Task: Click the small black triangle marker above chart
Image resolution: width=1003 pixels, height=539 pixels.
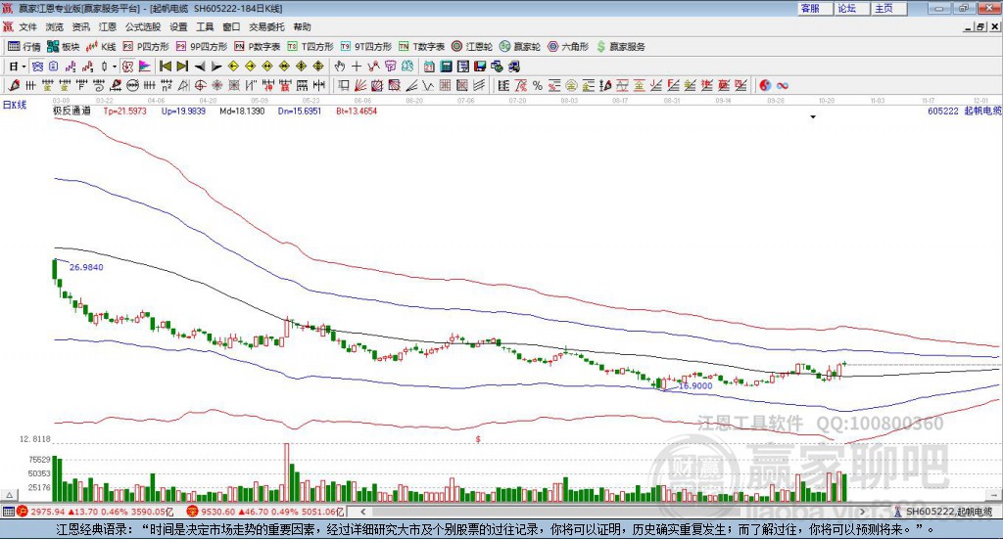Action: (x=813, y=116)
